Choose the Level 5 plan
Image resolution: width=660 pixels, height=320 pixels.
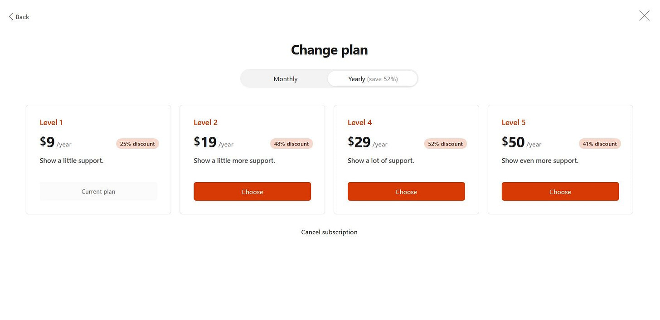(x=560, y=191)
